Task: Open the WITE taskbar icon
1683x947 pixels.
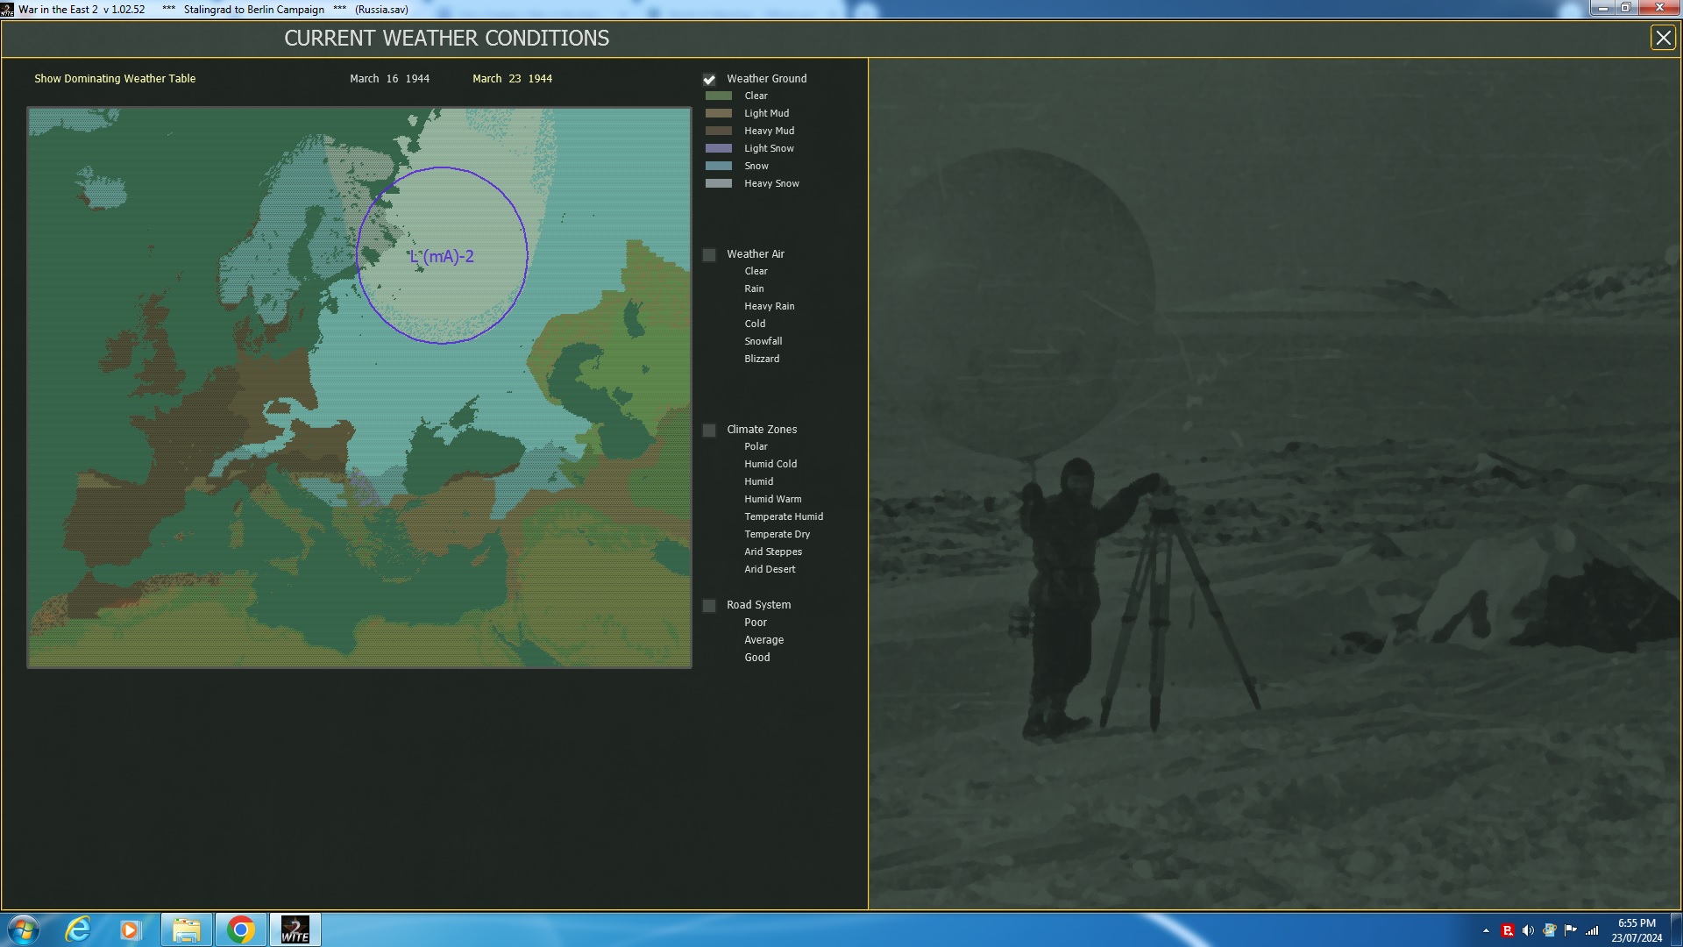Action: click(295, 930)
